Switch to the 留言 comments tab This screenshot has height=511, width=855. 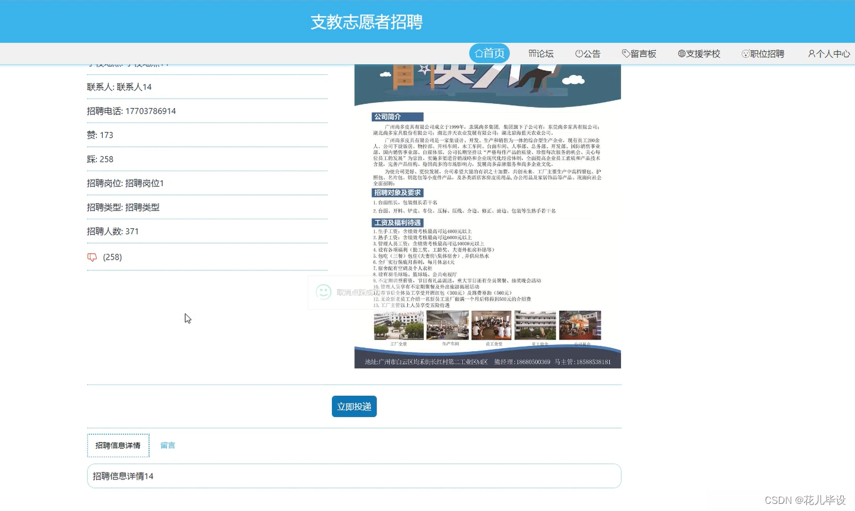tap(167, 446)
